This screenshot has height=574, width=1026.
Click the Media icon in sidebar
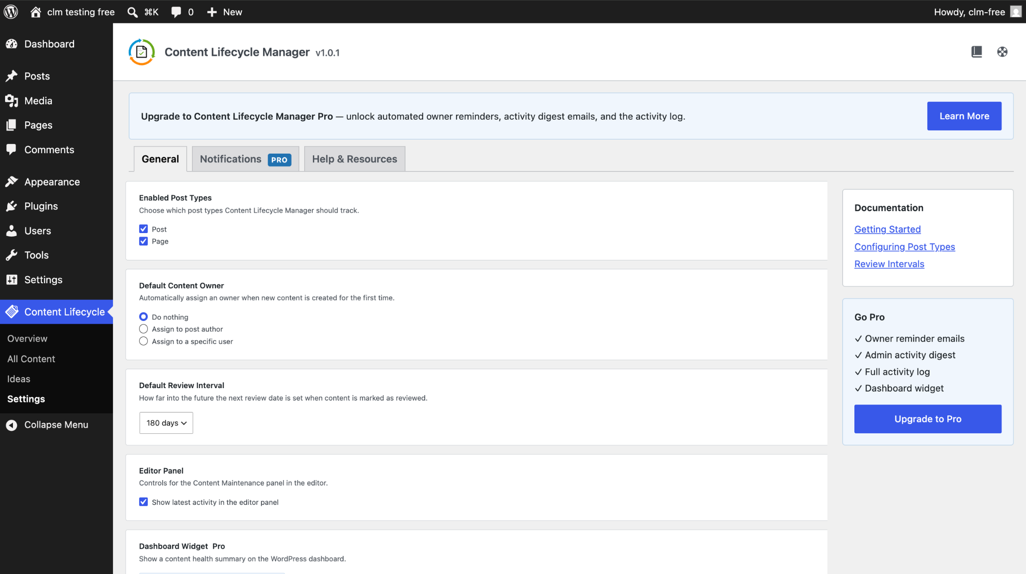coord(11,100)
